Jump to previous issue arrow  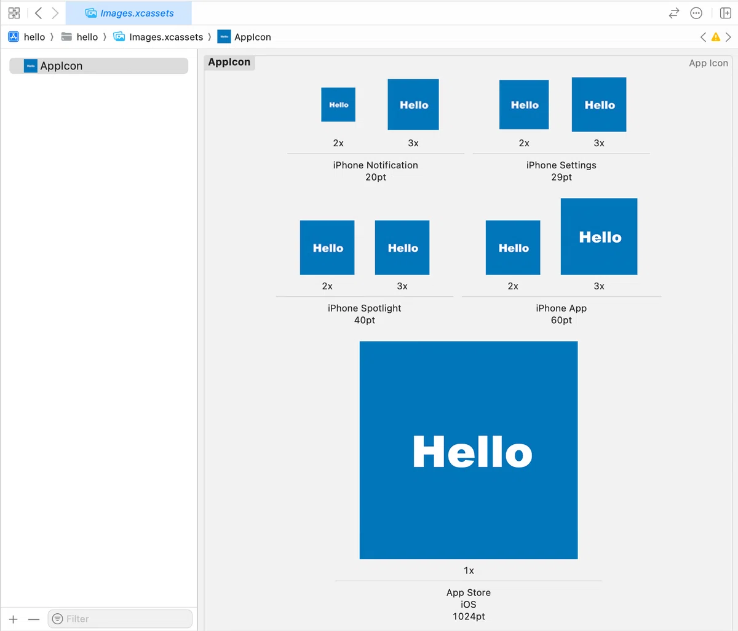(703, 37)
